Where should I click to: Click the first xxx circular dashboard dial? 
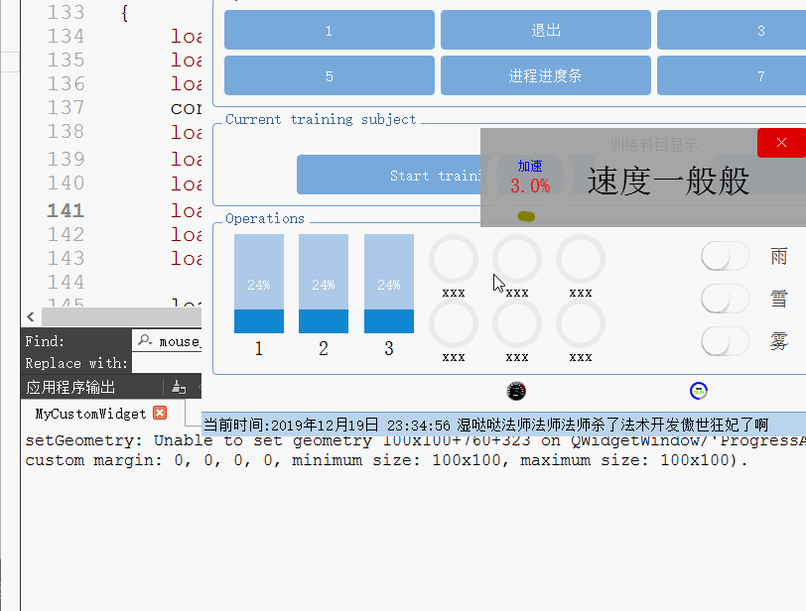[x=454, y=257]
